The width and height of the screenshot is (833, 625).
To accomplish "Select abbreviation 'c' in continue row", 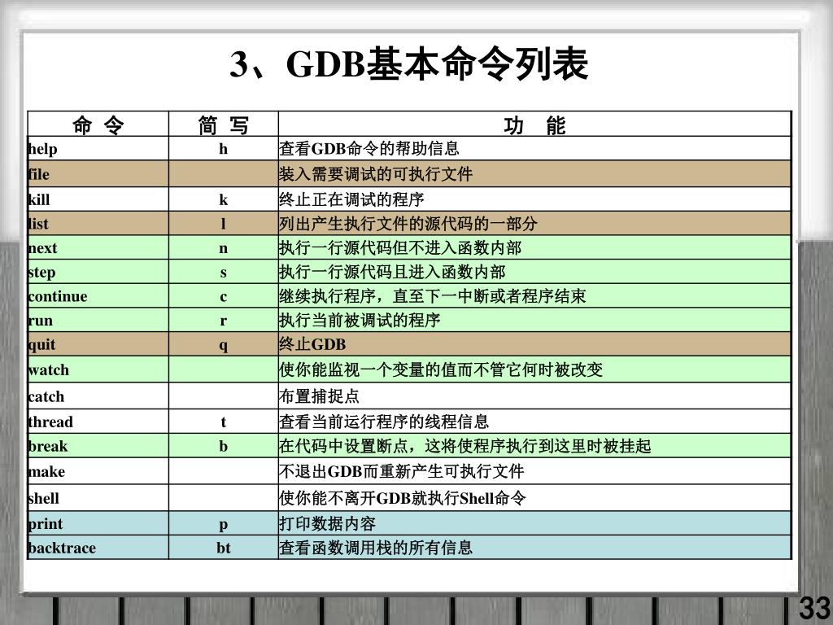I will (x=223, y=297).
